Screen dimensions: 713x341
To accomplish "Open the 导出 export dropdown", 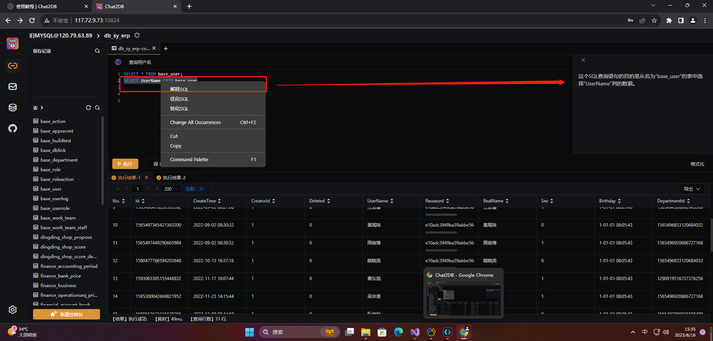I will click(692, 189).
